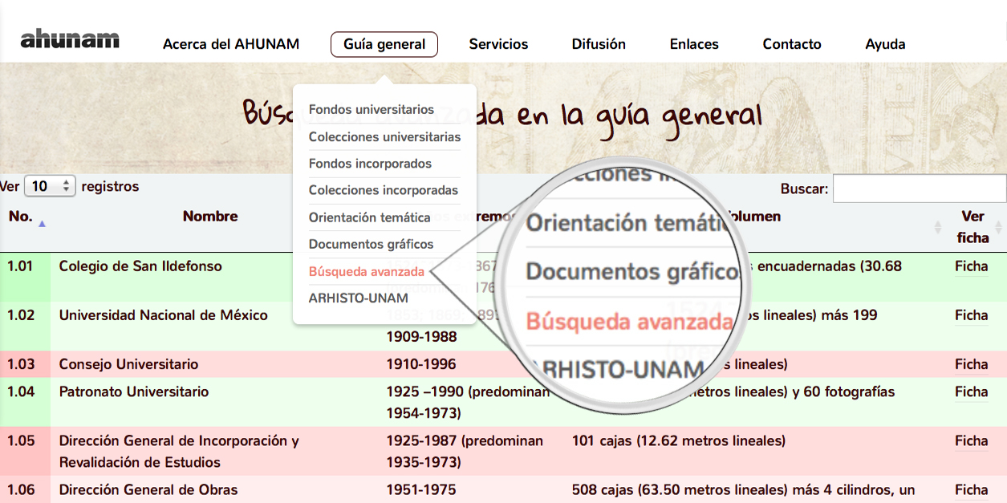Click the sort arrow beside No. header
This screenshot has height=503, width=1007.
click(42, 224)
